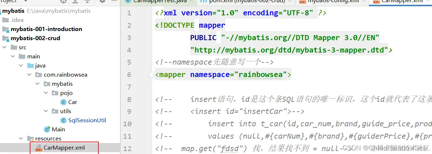The width and height of the screenshot is (432, 154).
Task: Click the project path E:\Java\mybatis\mybatis
Action: pyautogui.click(x=59, y=11)
